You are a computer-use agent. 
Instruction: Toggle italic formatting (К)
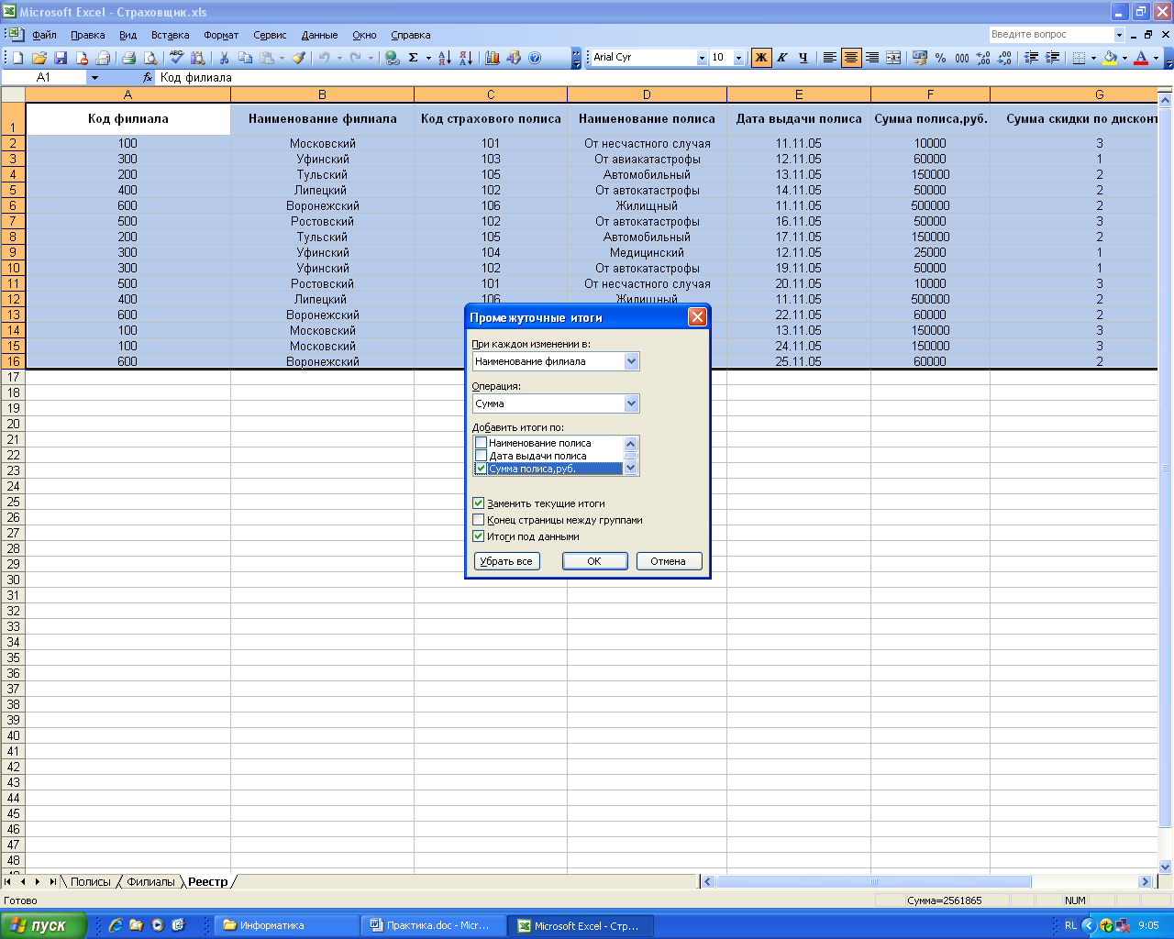click(x=782, y=58)
